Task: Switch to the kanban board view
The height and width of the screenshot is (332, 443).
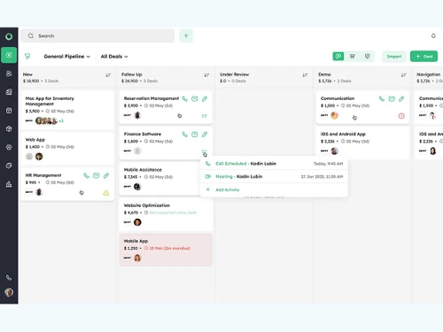Action: pyautogui.click(x=338, y=56)
